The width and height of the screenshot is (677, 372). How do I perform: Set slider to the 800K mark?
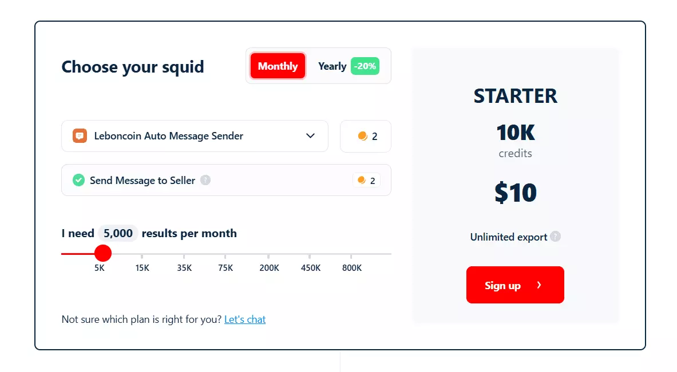[x=351, y=254]
